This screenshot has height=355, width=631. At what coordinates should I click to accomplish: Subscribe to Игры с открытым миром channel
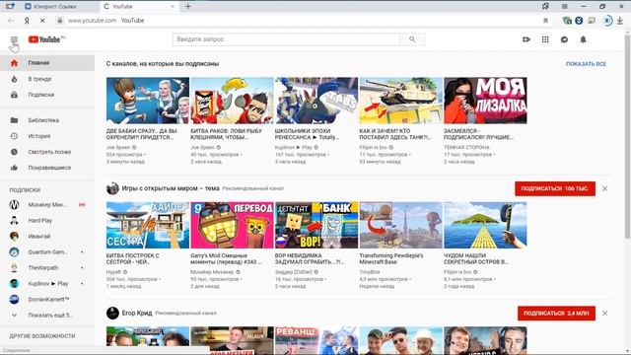coord(555,188)
